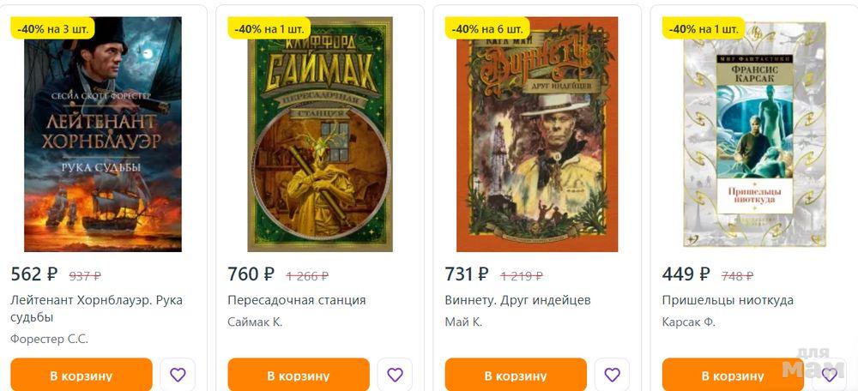The image size is (858, 391).
Task: Open author link Май К.
Action: click(463, 322)
